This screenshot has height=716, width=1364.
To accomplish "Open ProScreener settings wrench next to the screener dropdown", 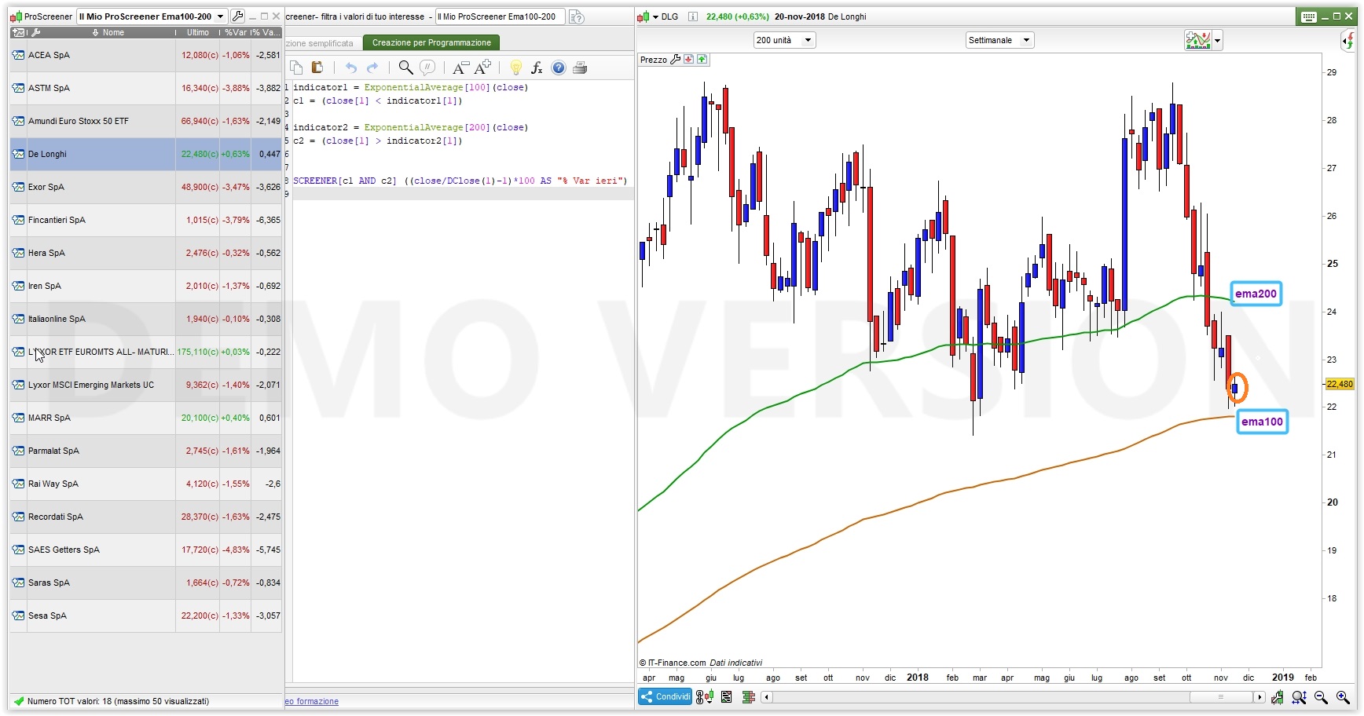I will click(238, 16).
